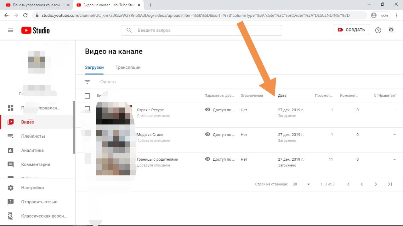Sort by the Дата column header
Viewport: 403px width, 226px height.
(x=282, y=96)
